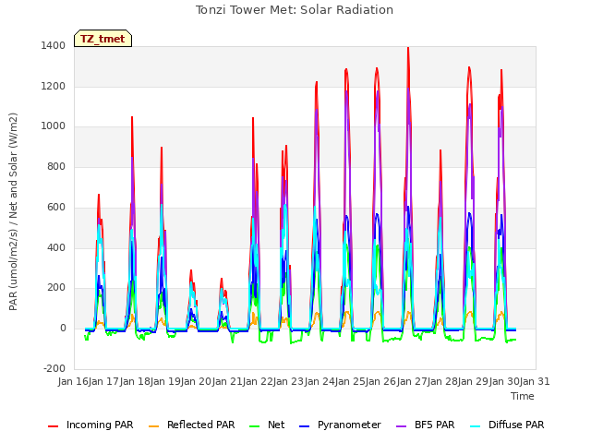This screenshot has height=443, width=591.
Task: Click the 600 y-axis tick value
Action: pyautogui.click(x=56, y=207)
